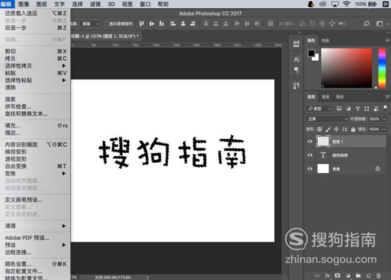Click the create new layer icon
The width and height of the screenshot is (391, 280).
(x=368, y=275)
